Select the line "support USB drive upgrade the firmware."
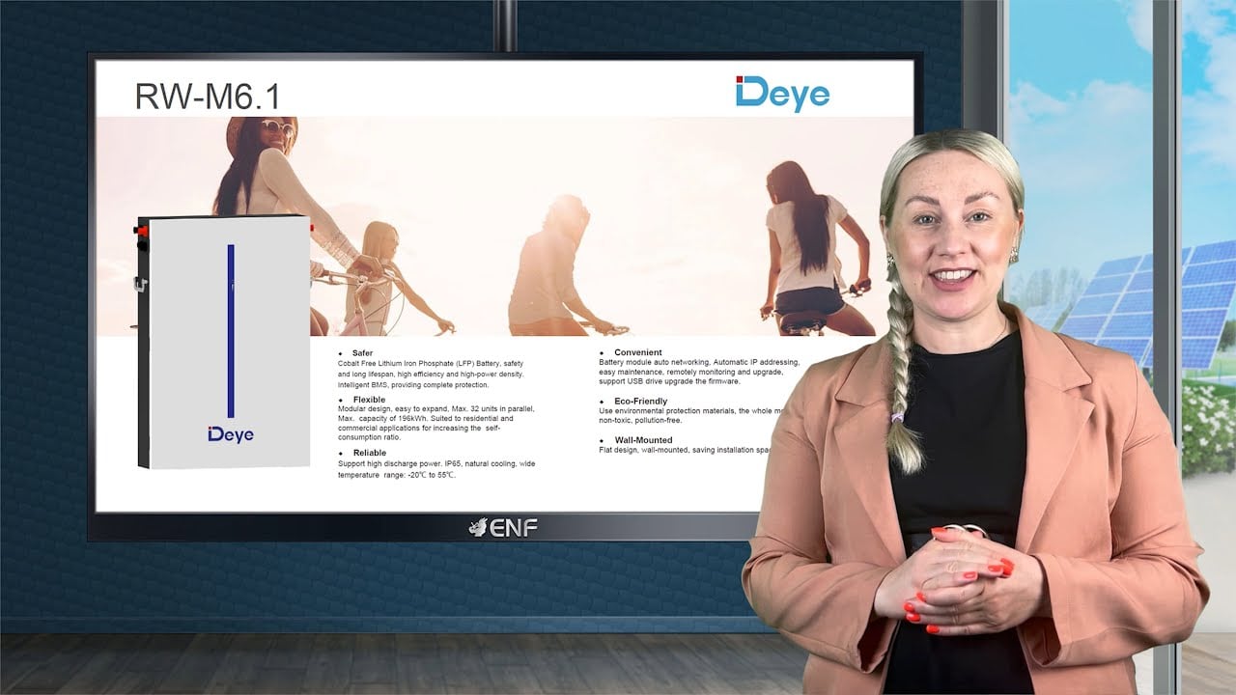The width and height of the screenshot is (1236, 695). pyautogui.click(x=669, y=381)
